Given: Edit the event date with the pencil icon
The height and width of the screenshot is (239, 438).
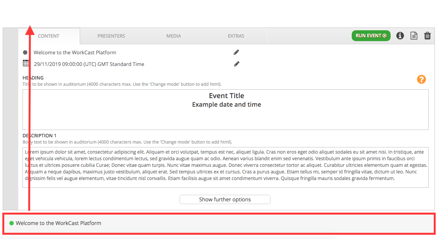Looking at the screenshot, I should [237, 64].
